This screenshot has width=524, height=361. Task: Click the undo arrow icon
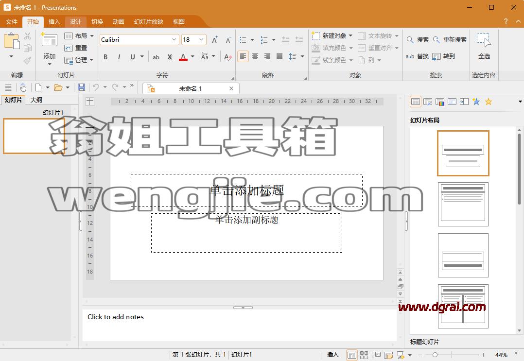click(x=96, y=87)
